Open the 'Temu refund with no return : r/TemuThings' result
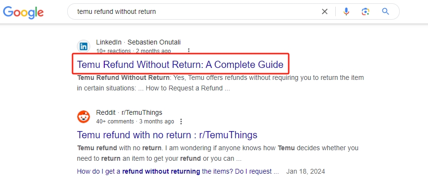The height and width of the screenshot is (177, 428). click(x=167, y=135)
